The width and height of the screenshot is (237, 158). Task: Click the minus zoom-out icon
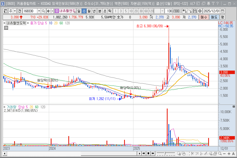tap(224, 154)
